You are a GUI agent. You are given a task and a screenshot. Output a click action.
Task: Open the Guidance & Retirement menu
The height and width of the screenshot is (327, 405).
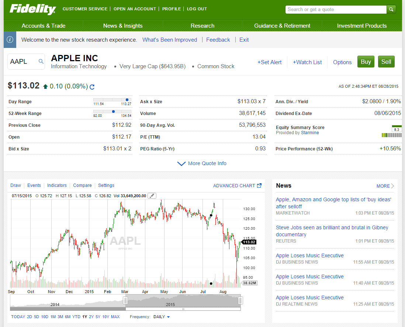pyautogui.click(x=282, y=26)
